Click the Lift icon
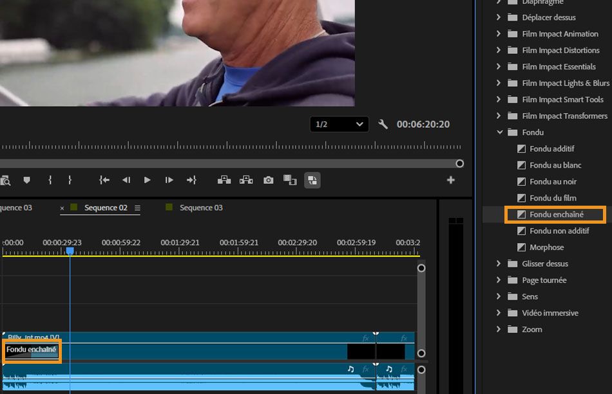Viewport: 612px width, 394px height. [224, 181]
